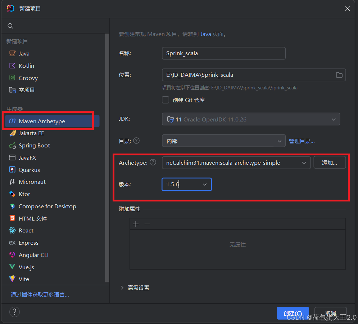Choose Jakarta EE generator
This screenshot has width=358, height=324.
coord(31,133)
